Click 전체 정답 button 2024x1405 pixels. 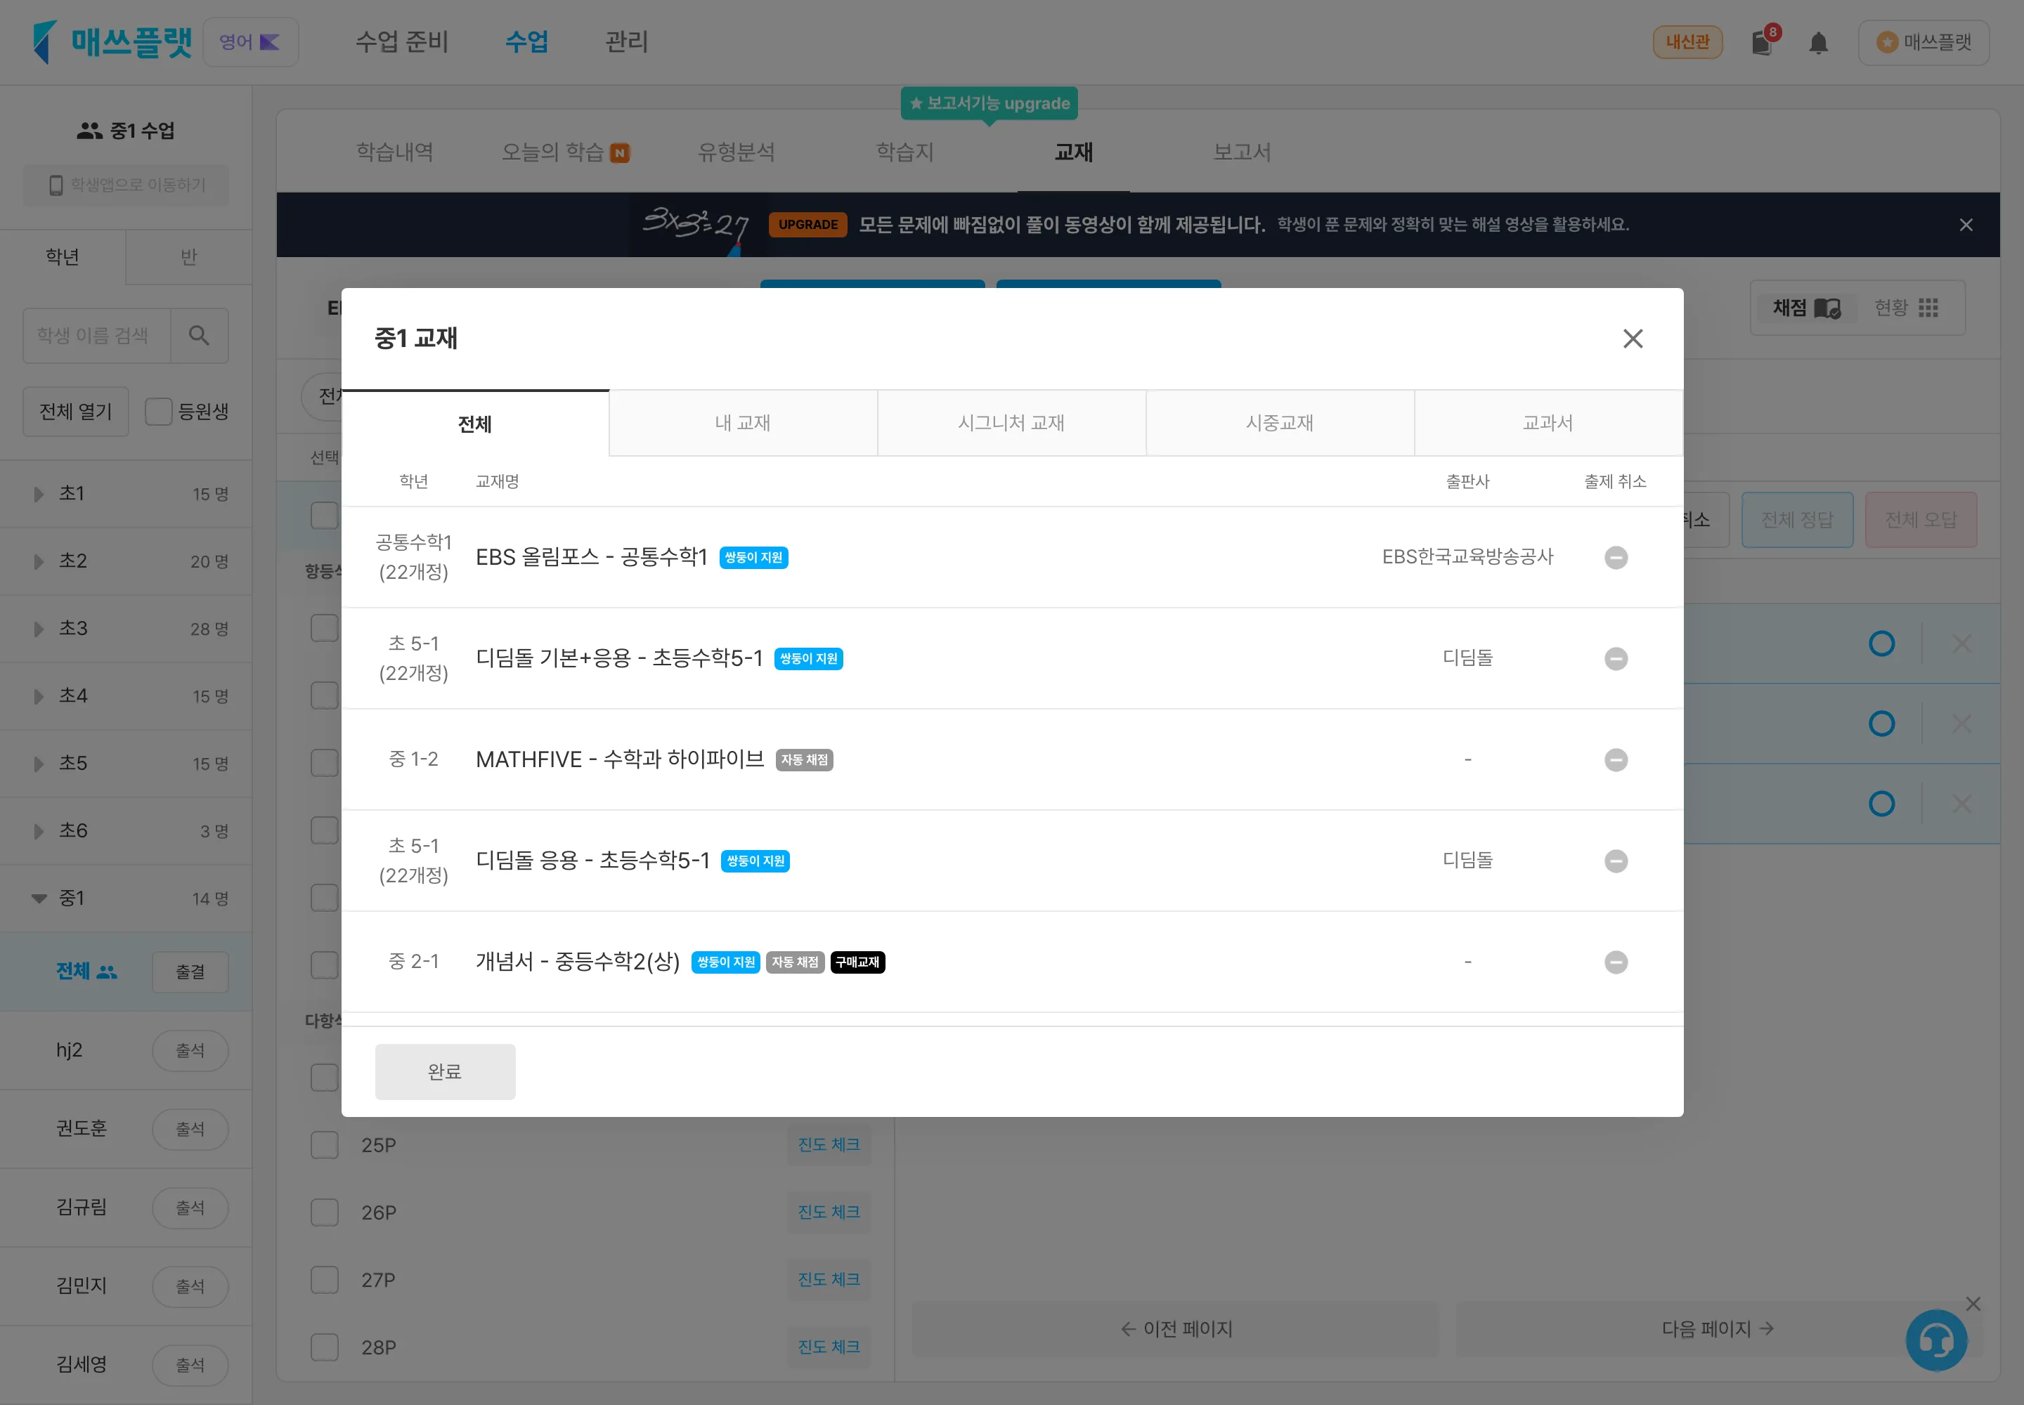click(1797, 521)
